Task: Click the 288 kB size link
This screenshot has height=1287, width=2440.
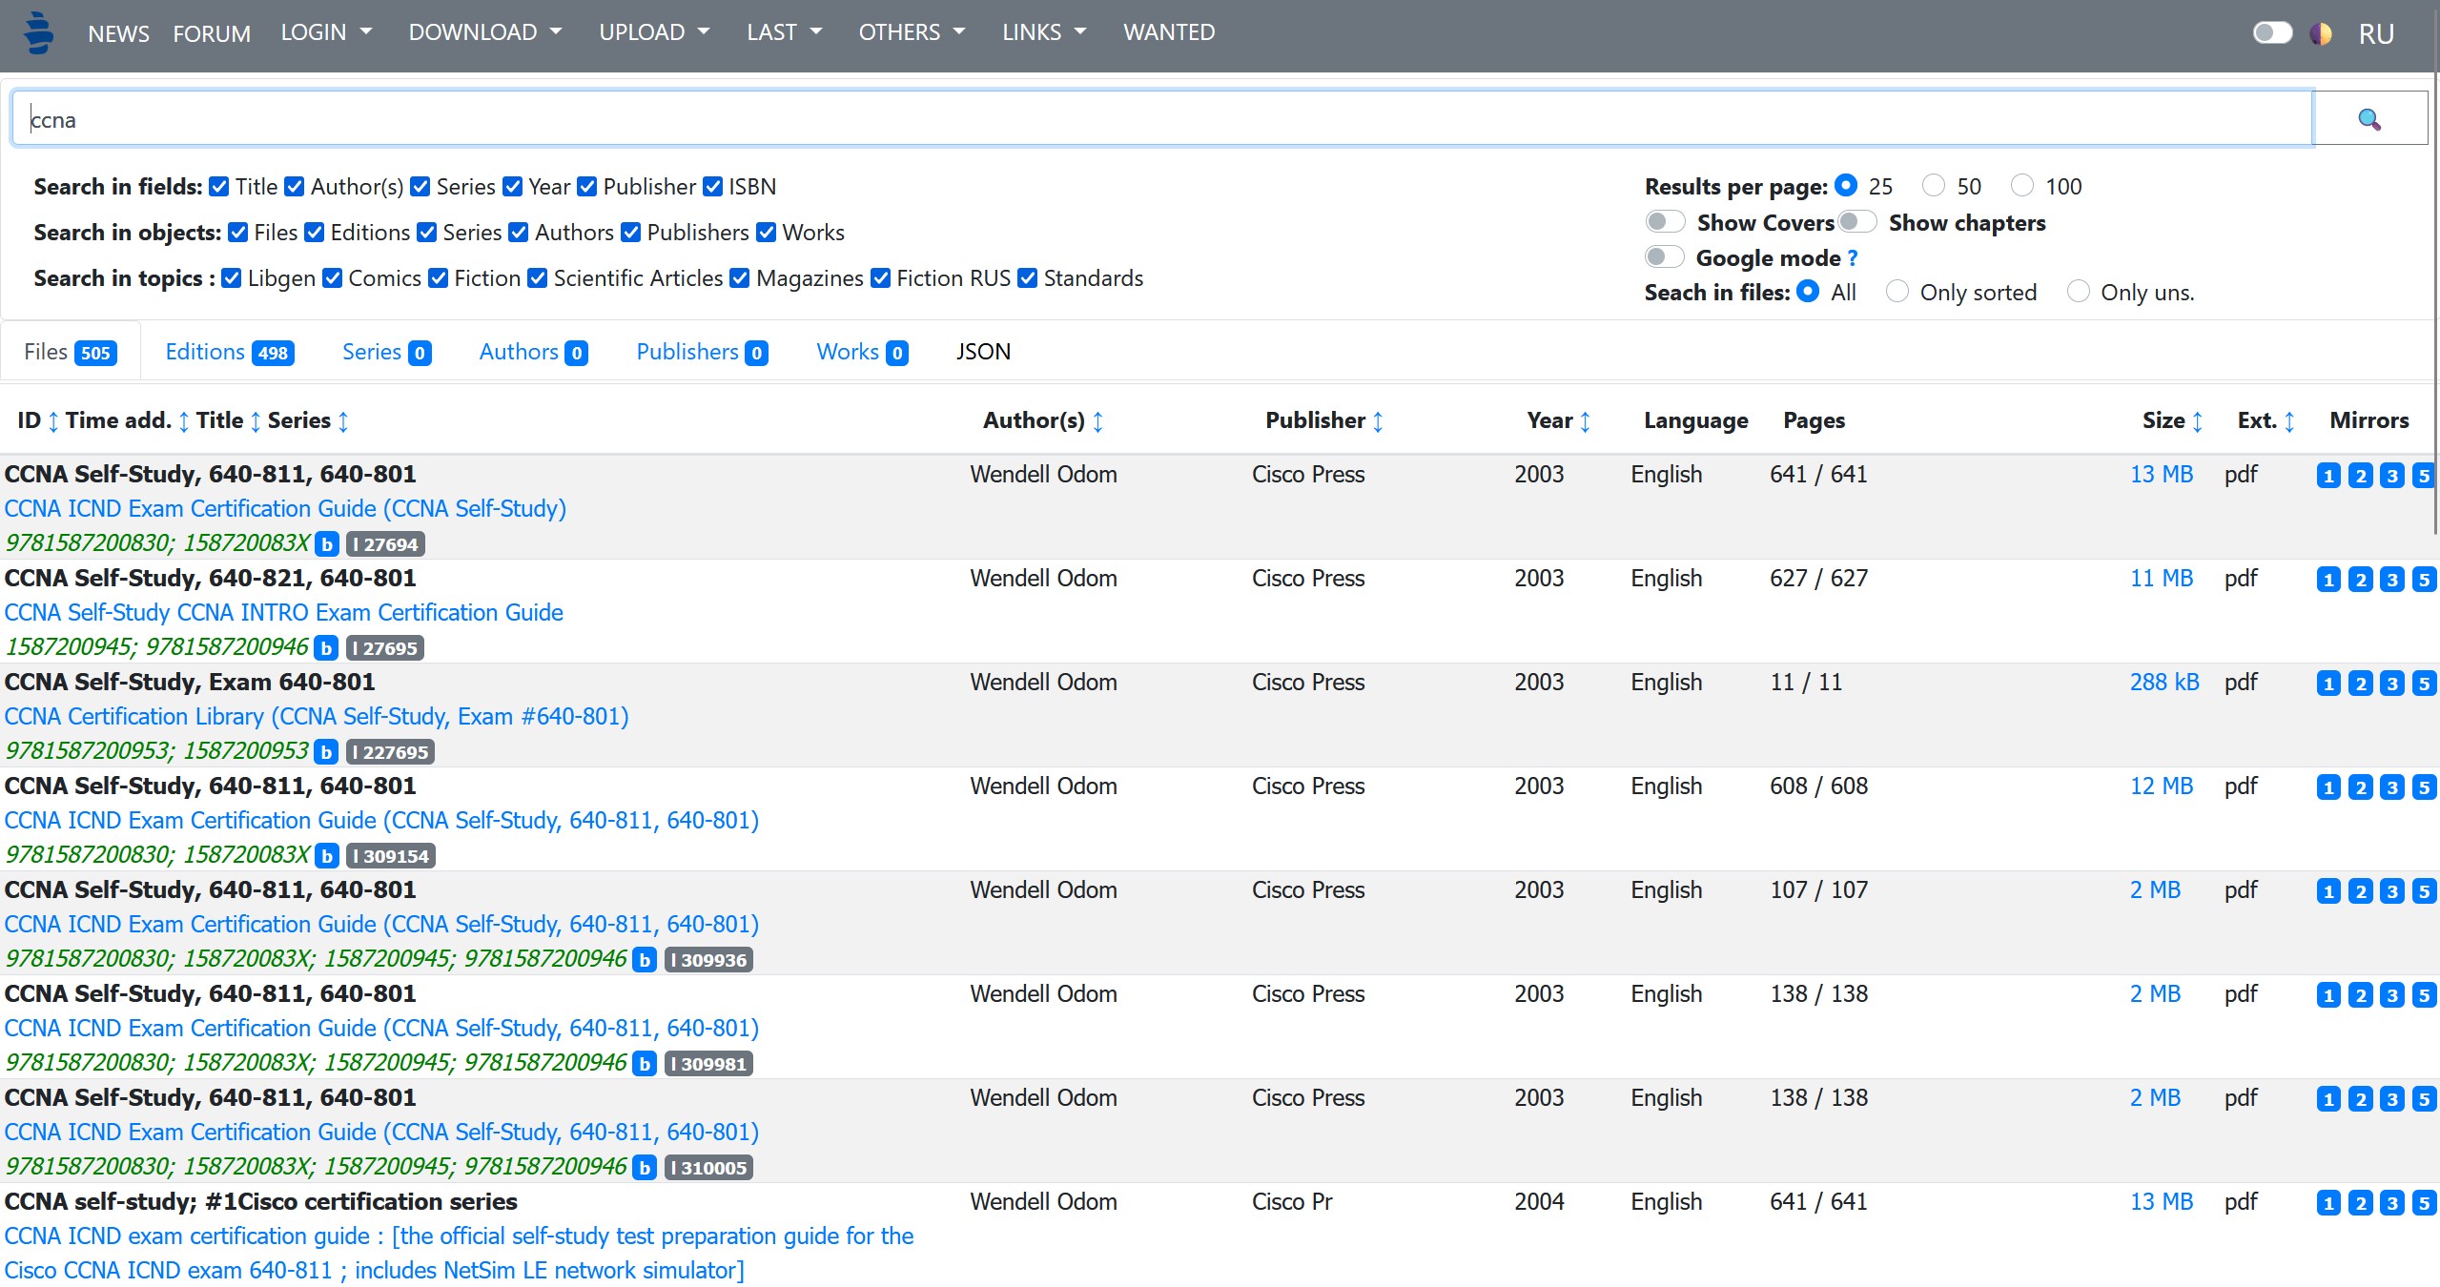Action: [2163, 683]
